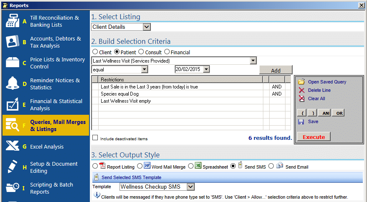Click the chart checkbox icon for Financial Analysis

[12, 104]
